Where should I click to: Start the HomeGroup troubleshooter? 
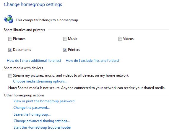pyautogui.click(x=42, y=127)
